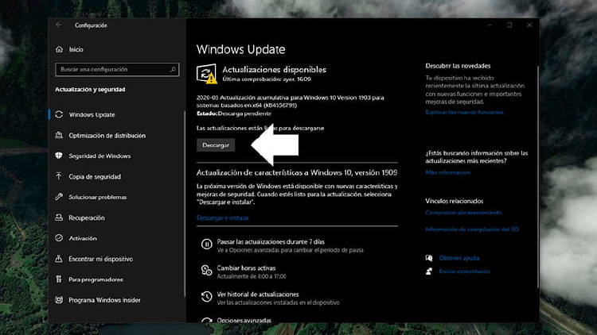
Task: Click the Descargar e instalar link
Action: pyautogui.click(x=223, y=217)
